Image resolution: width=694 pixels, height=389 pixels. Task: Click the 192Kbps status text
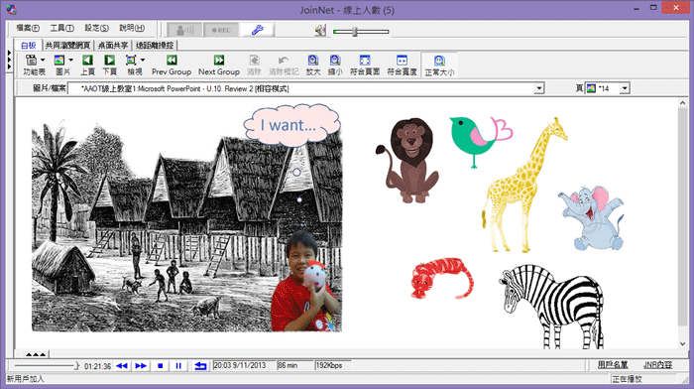[x=329, y=365]
